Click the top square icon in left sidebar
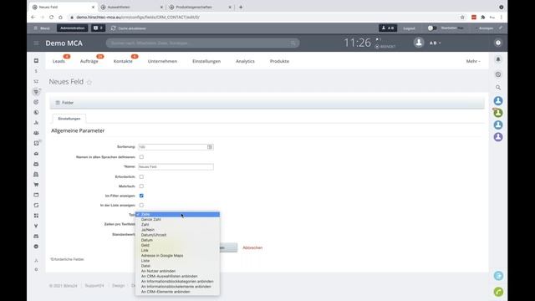Image resolution: width=535 pixels, height=301 pixels. [36, 61]
